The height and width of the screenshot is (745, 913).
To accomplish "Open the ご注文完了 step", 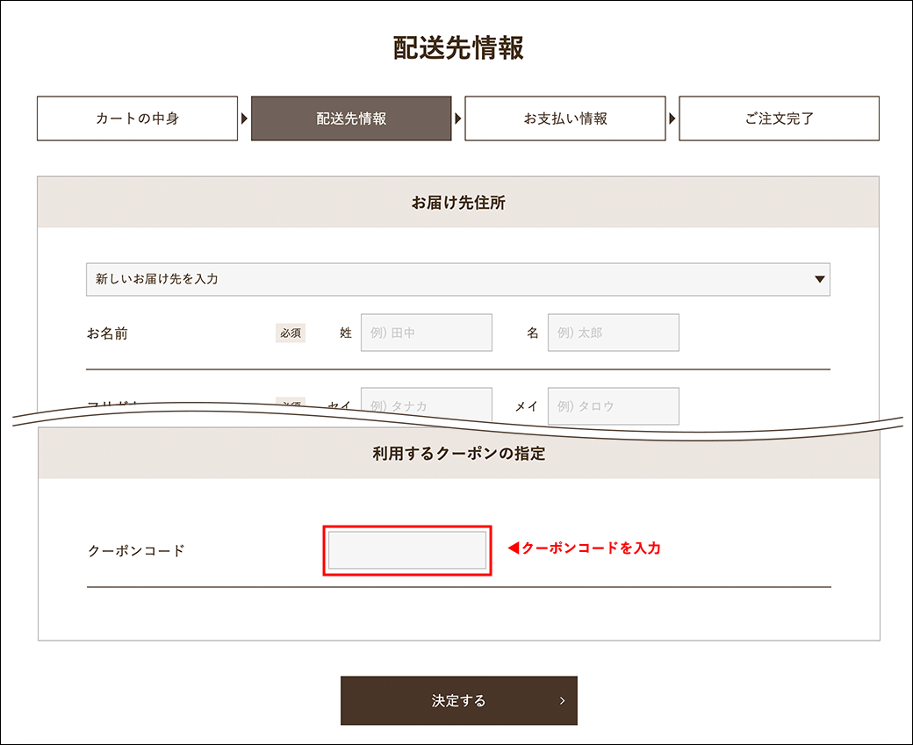I will point(779,118).
